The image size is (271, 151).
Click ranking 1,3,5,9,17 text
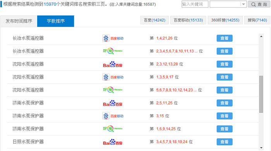pyautogui.click(x=165, y=77)
